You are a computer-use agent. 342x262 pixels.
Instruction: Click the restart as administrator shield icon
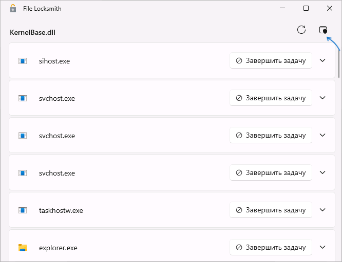pyautogui.click(x=323, y=30)
